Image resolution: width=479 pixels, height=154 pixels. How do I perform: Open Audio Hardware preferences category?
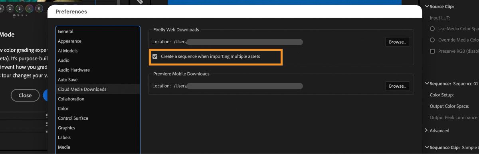(x=98, y=70)
